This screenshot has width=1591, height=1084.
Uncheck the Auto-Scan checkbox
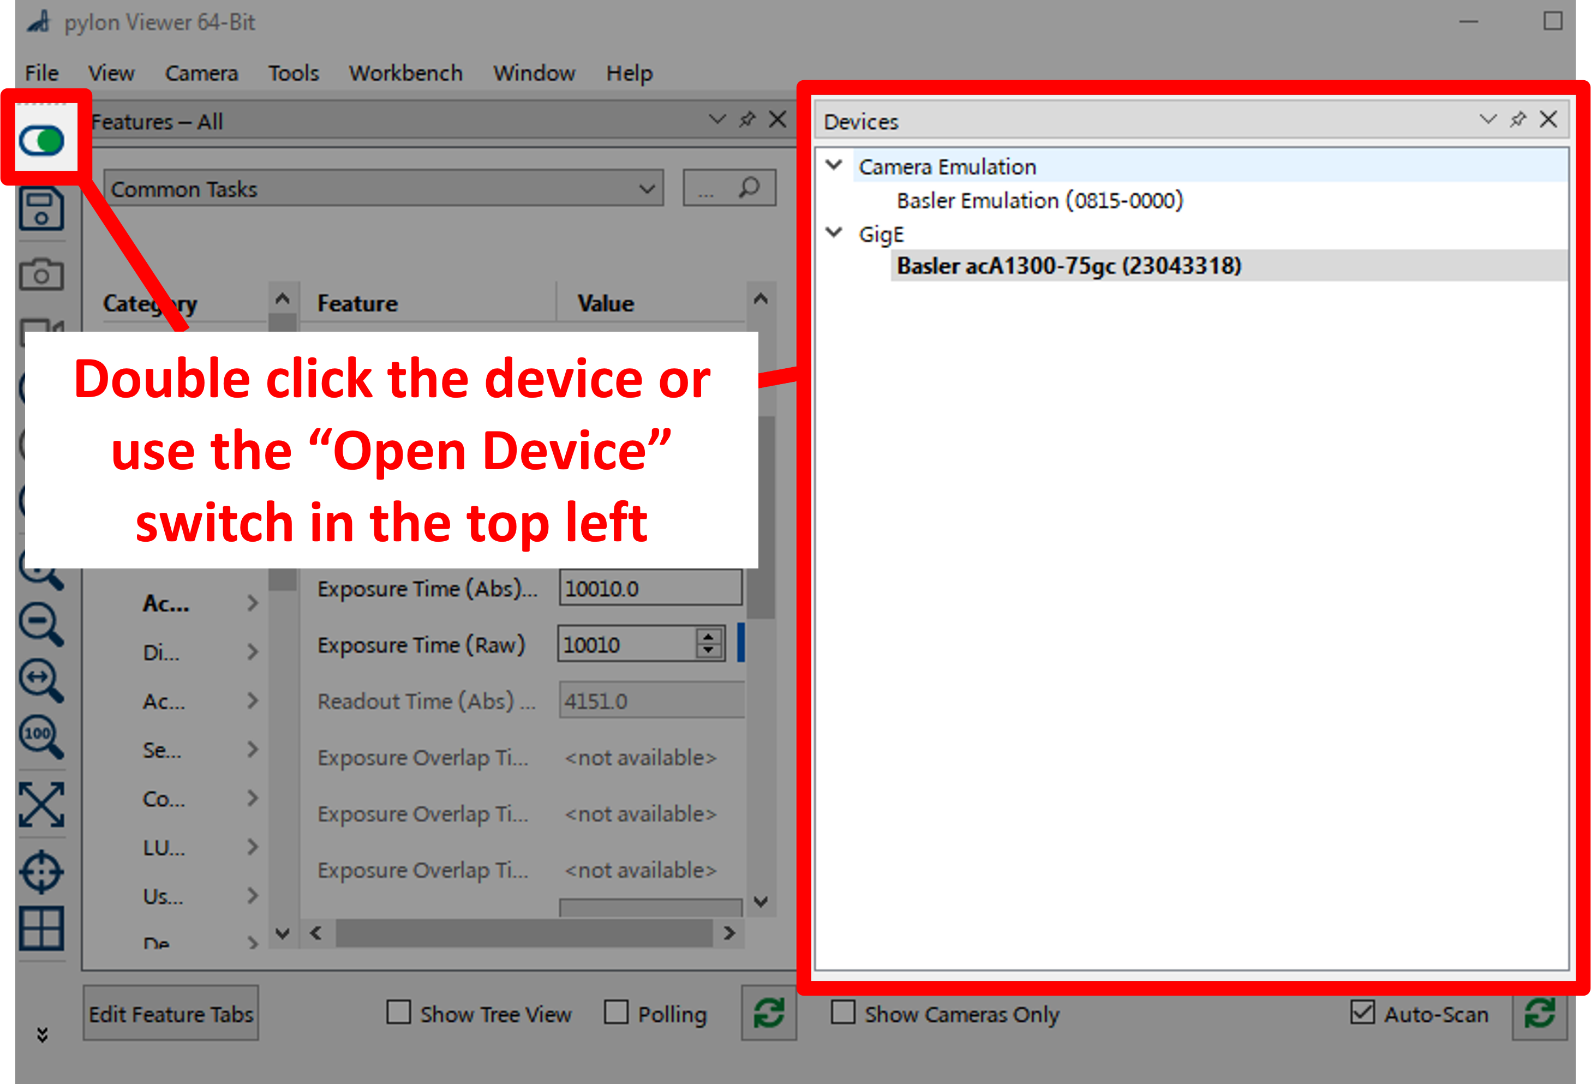[1362, 1012]
